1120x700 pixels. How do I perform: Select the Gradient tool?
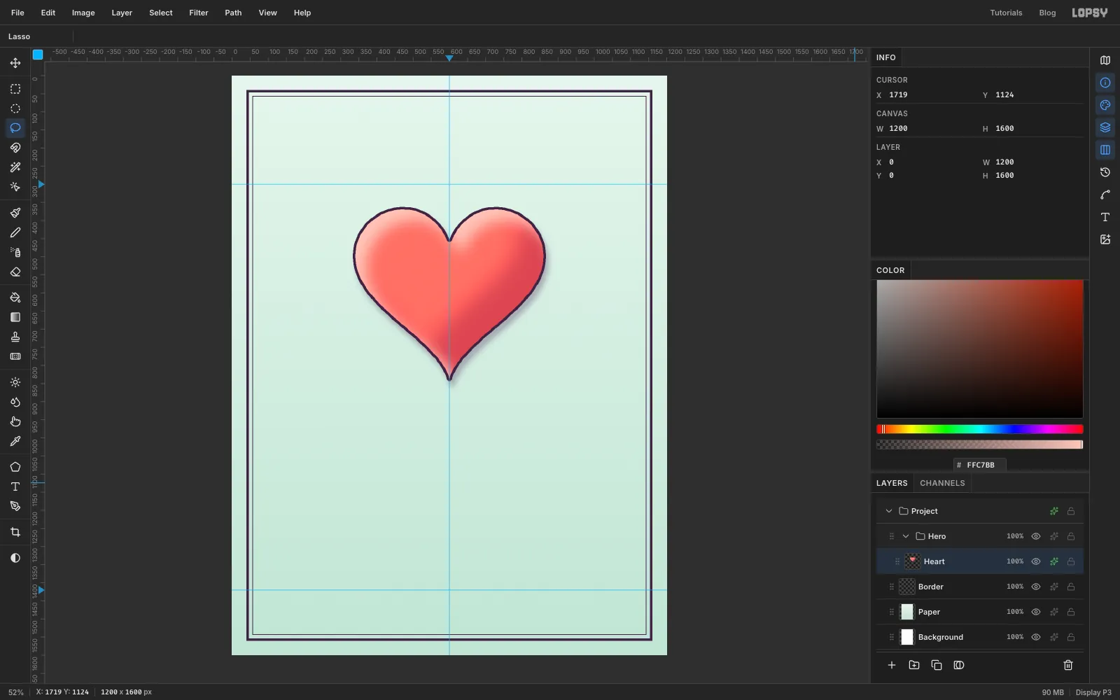pyautogui.click(x=15, y=317)
